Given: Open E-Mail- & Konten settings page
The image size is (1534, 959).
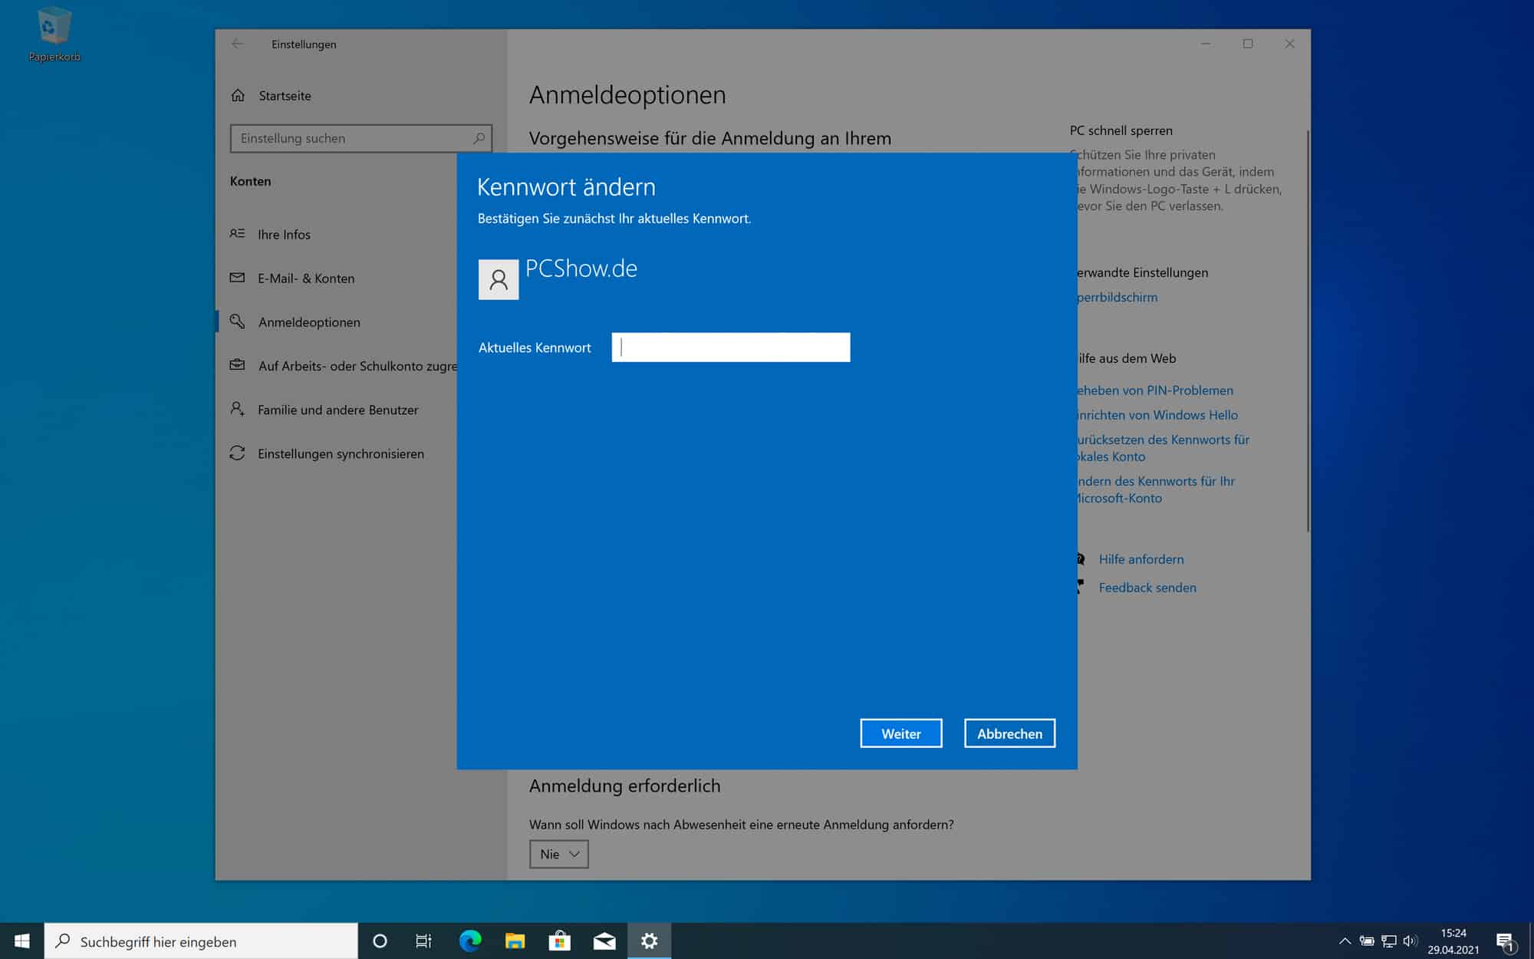Looking at the screenshot, I should click(x=292, y=278).
